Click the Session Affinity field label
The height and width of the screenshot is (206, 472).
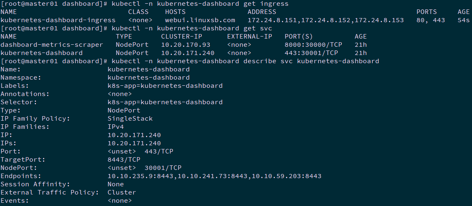[x=35, y=184]
